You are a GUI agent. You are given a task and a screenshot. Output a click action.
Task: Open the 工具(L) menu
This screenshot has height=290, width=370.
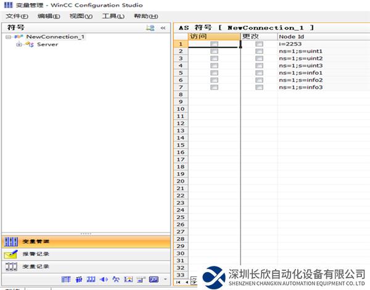click(x=112, y=16)
